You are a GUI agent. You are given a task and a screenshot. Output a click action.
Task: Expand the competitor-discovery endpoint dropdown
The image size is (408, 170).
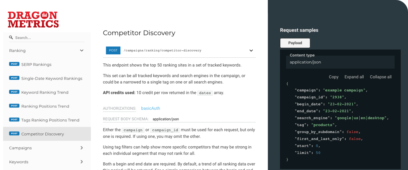(251, 50)
